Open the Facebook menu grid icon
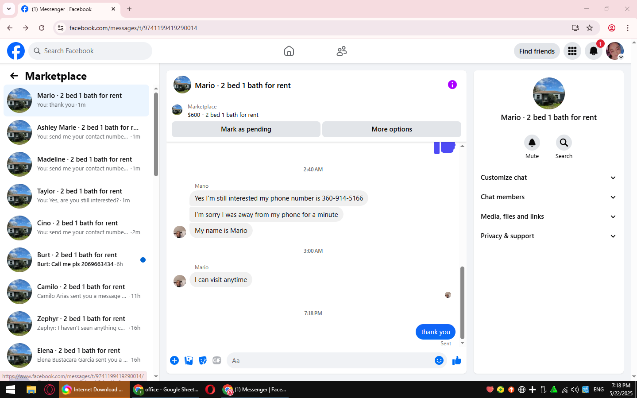This screenshot has height=398, width=637. tap(572, 51)
